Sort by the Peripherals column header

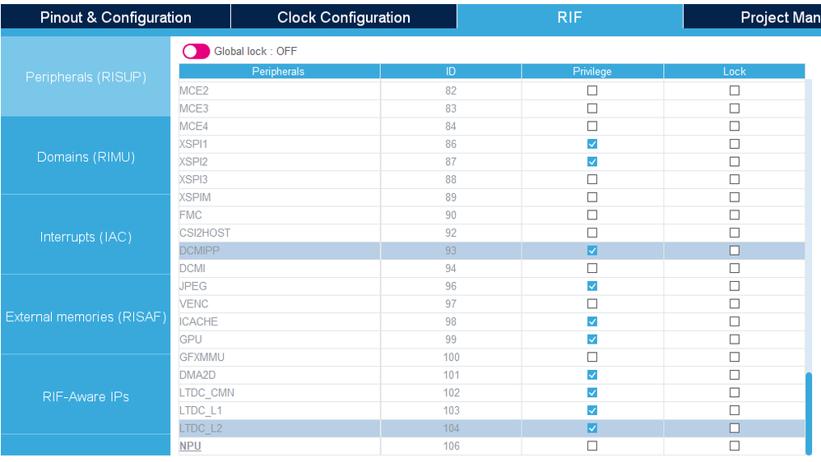point(279,72)
